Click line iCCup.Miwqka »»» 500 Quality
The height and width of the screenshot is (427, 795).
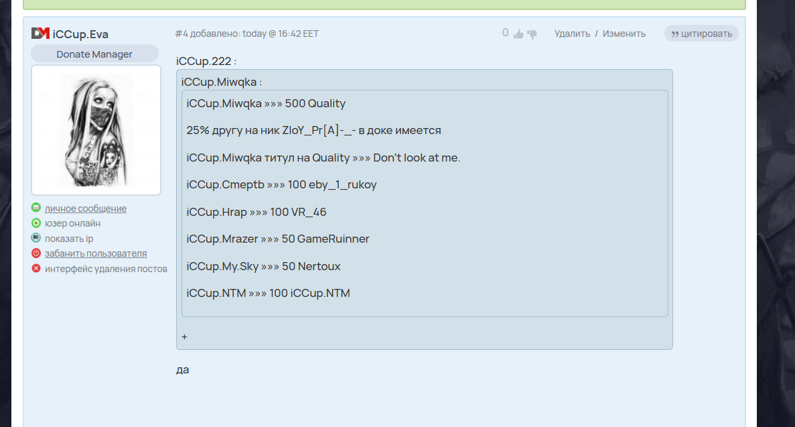tap(266, 104)
